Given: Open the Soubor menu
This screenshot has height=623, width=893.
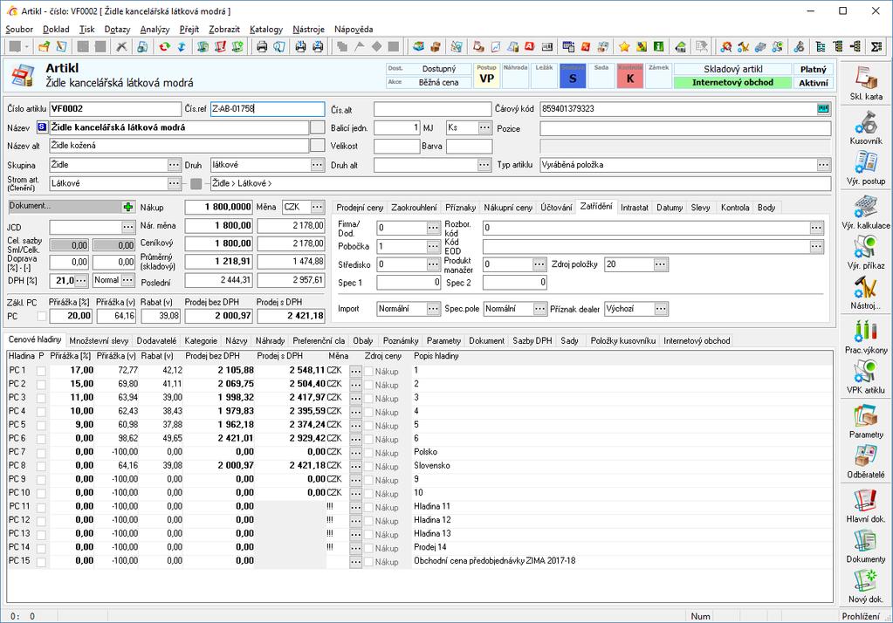Looking at the screenshot, I should click(x=19, y=29).
